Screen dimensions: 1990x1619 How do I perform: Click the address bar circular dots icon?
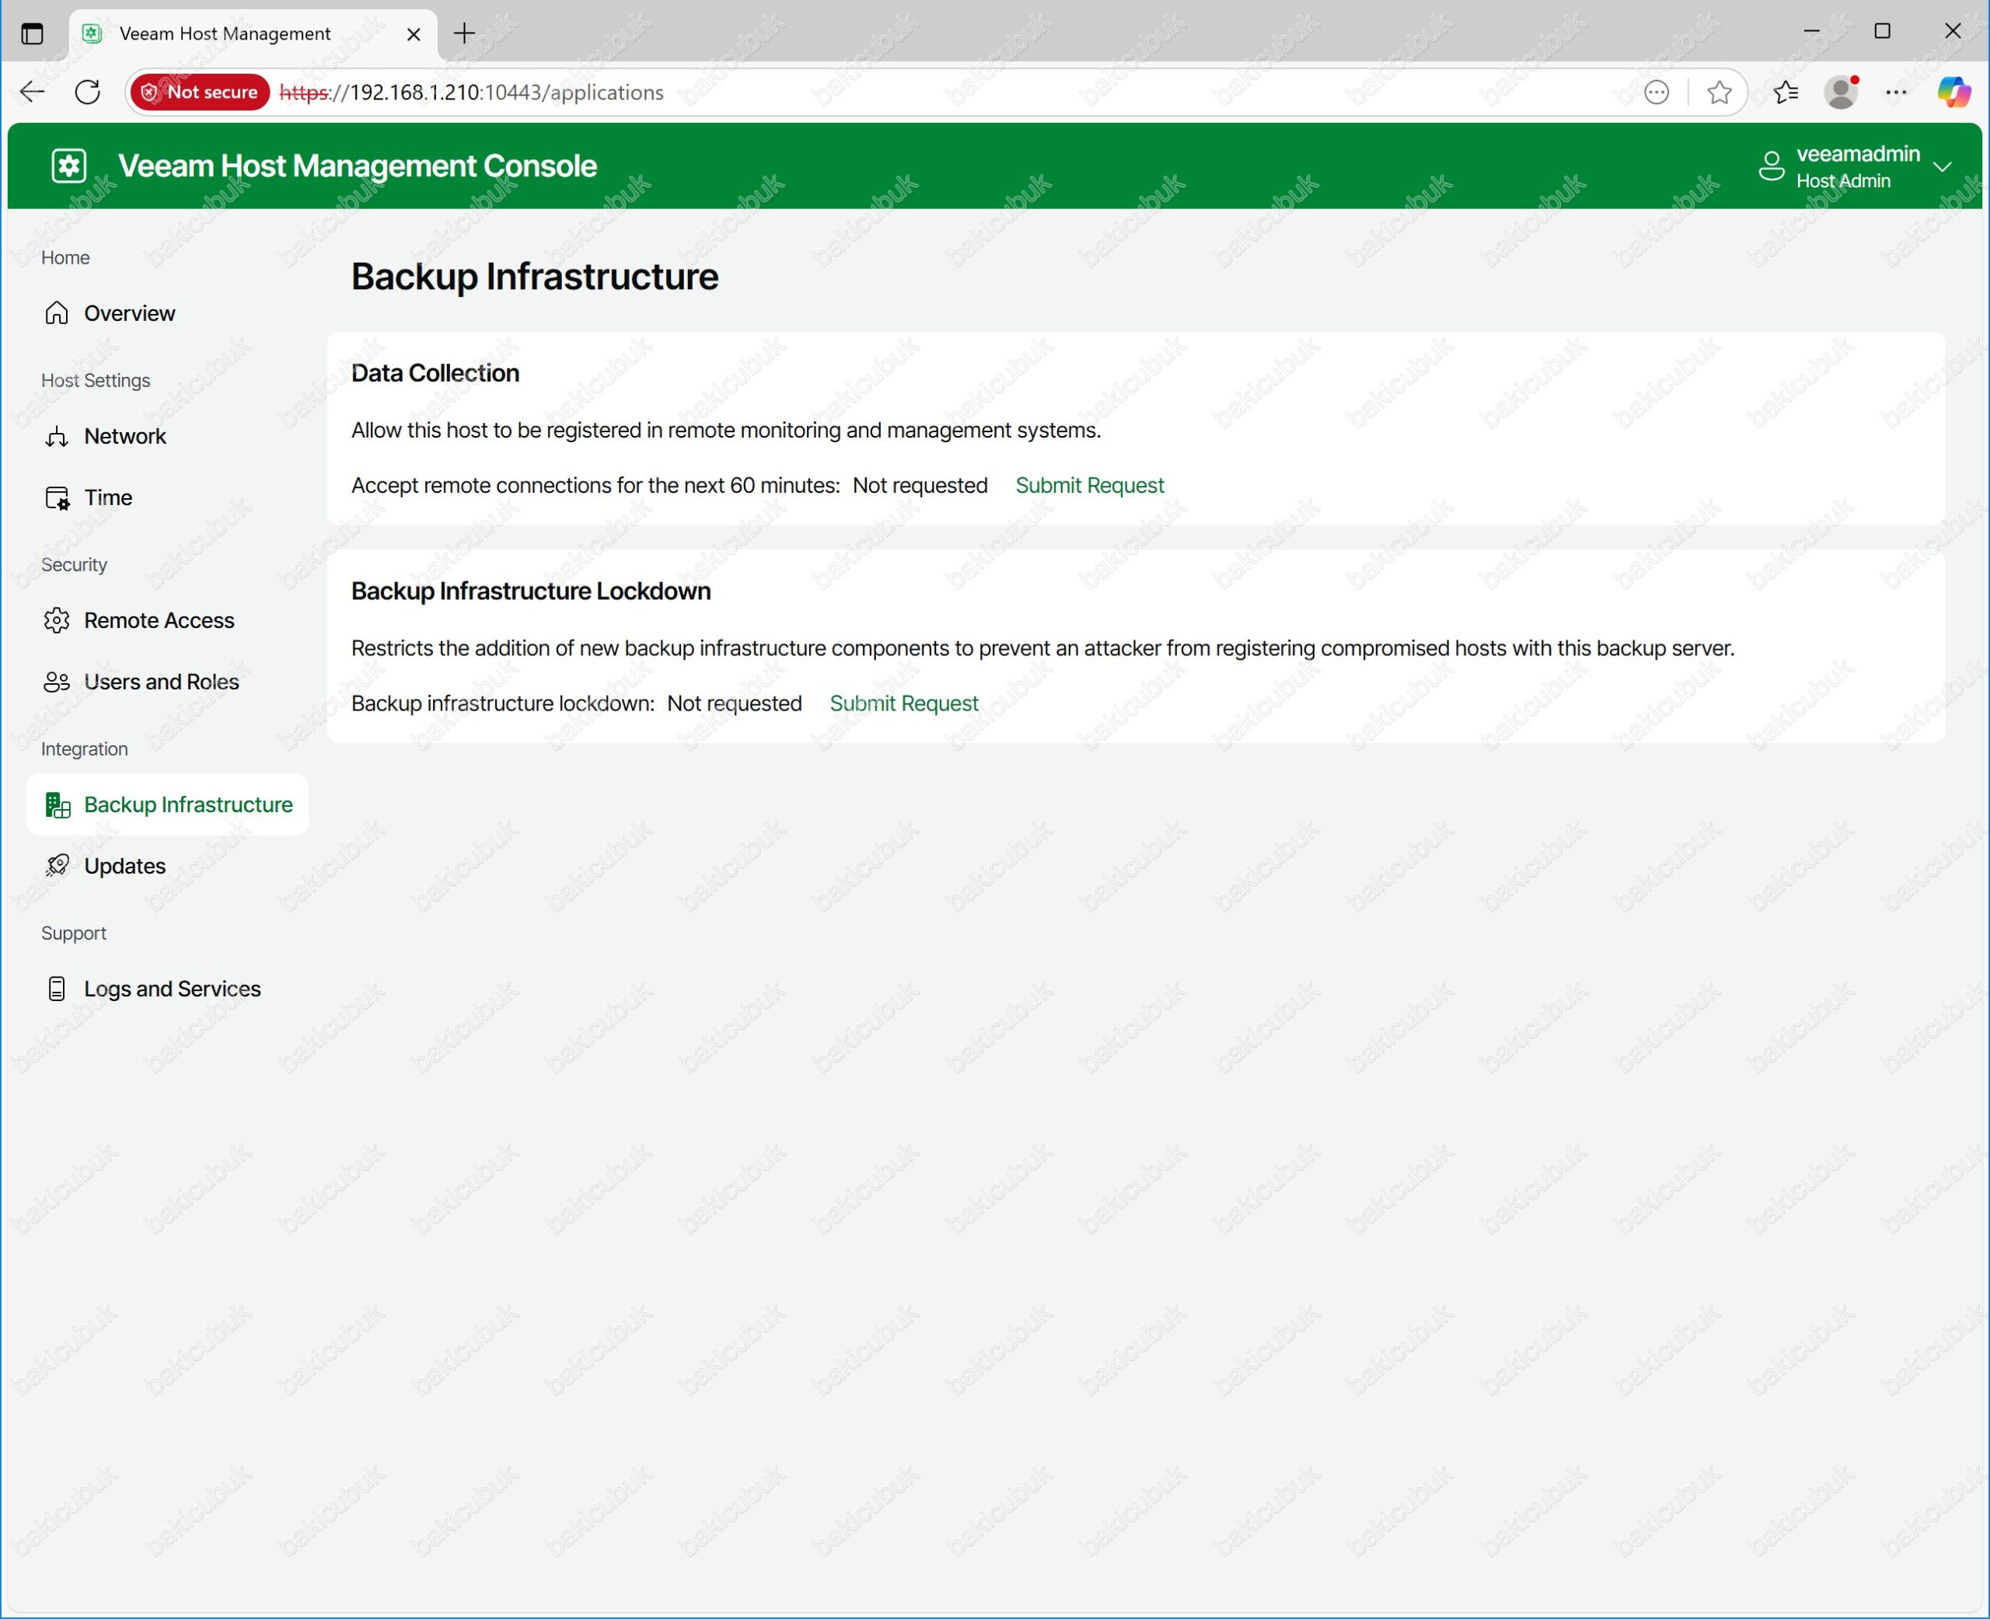pyautogui.click(x=1657, y=92)
